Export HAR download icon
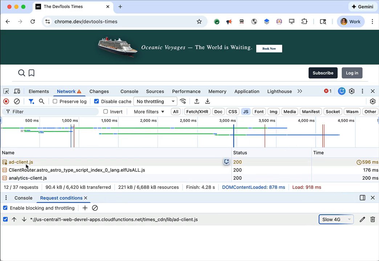This screenshot has height=261, width=379. click(207, 101)
